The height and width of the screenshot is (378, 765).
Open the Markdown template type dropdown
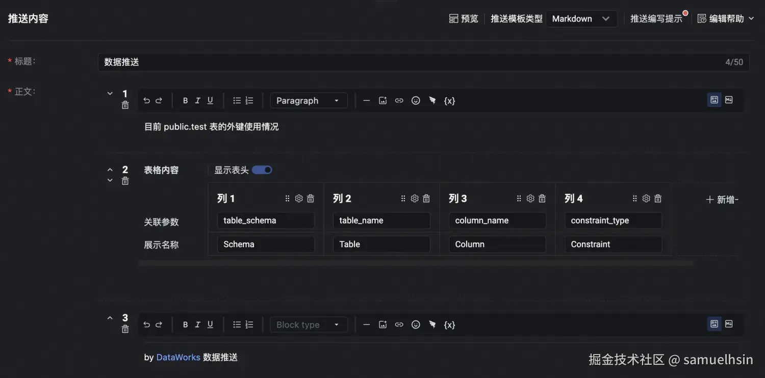point(581,19)
